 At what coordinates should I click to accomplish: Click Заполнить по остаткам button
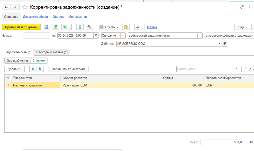69,69
